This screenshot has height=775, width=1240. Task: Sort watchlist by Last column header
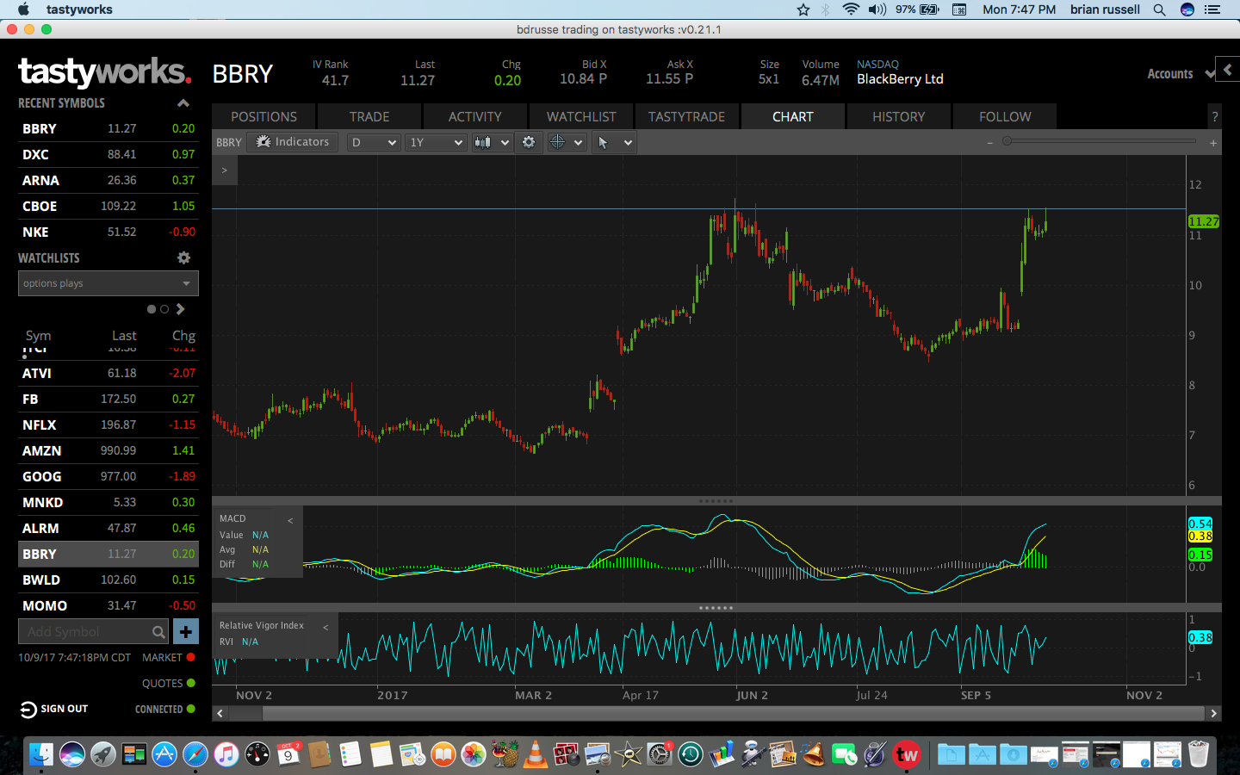(x=124, y=336)
